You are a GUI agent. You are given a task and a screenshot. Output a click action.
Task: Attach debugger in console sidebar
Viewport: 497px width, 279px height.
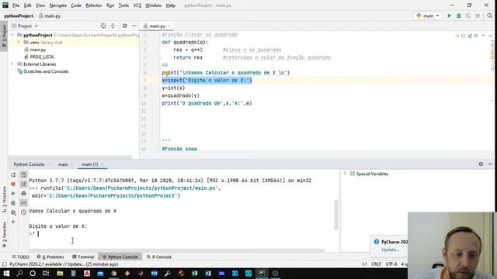[x=13, y=203]
